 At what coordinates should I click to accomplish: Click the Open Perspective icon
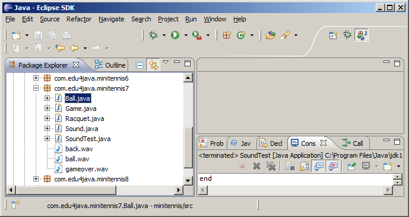[333, 35]
